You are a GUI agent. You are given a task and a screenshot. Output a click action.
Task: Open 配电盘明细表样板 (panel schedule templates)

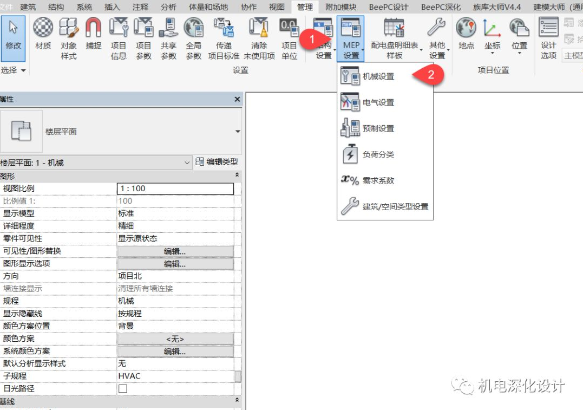click(395, 38)
